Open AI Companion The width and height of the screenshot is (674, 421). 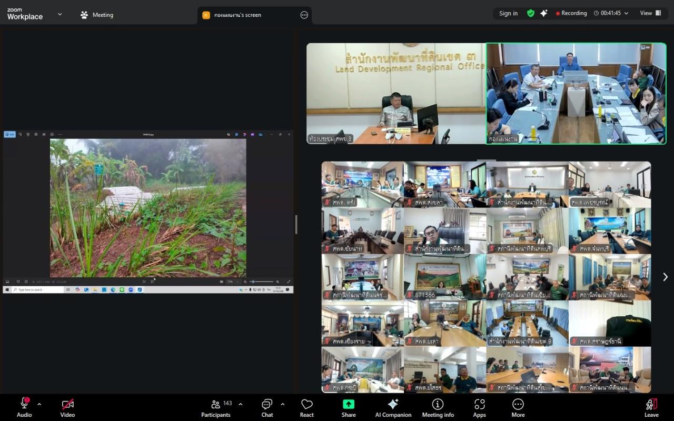pyautogui.click(x=393, y=407)
